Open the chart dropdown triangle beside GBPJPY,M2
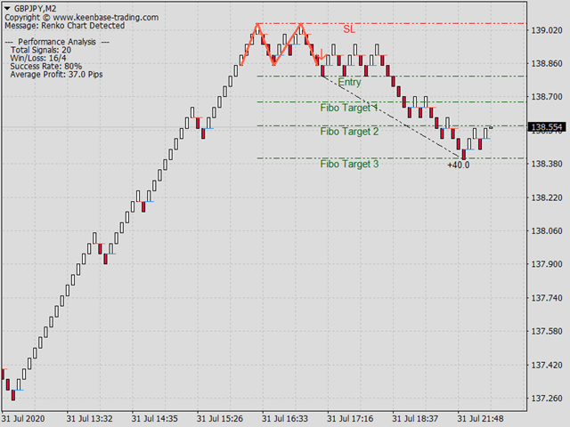The height and width of the screenshot is (427, 570). tap(7, 8)
